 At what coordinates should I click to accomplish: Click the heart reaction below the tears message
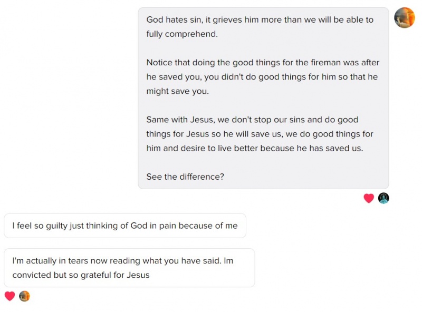coord(9,296)
